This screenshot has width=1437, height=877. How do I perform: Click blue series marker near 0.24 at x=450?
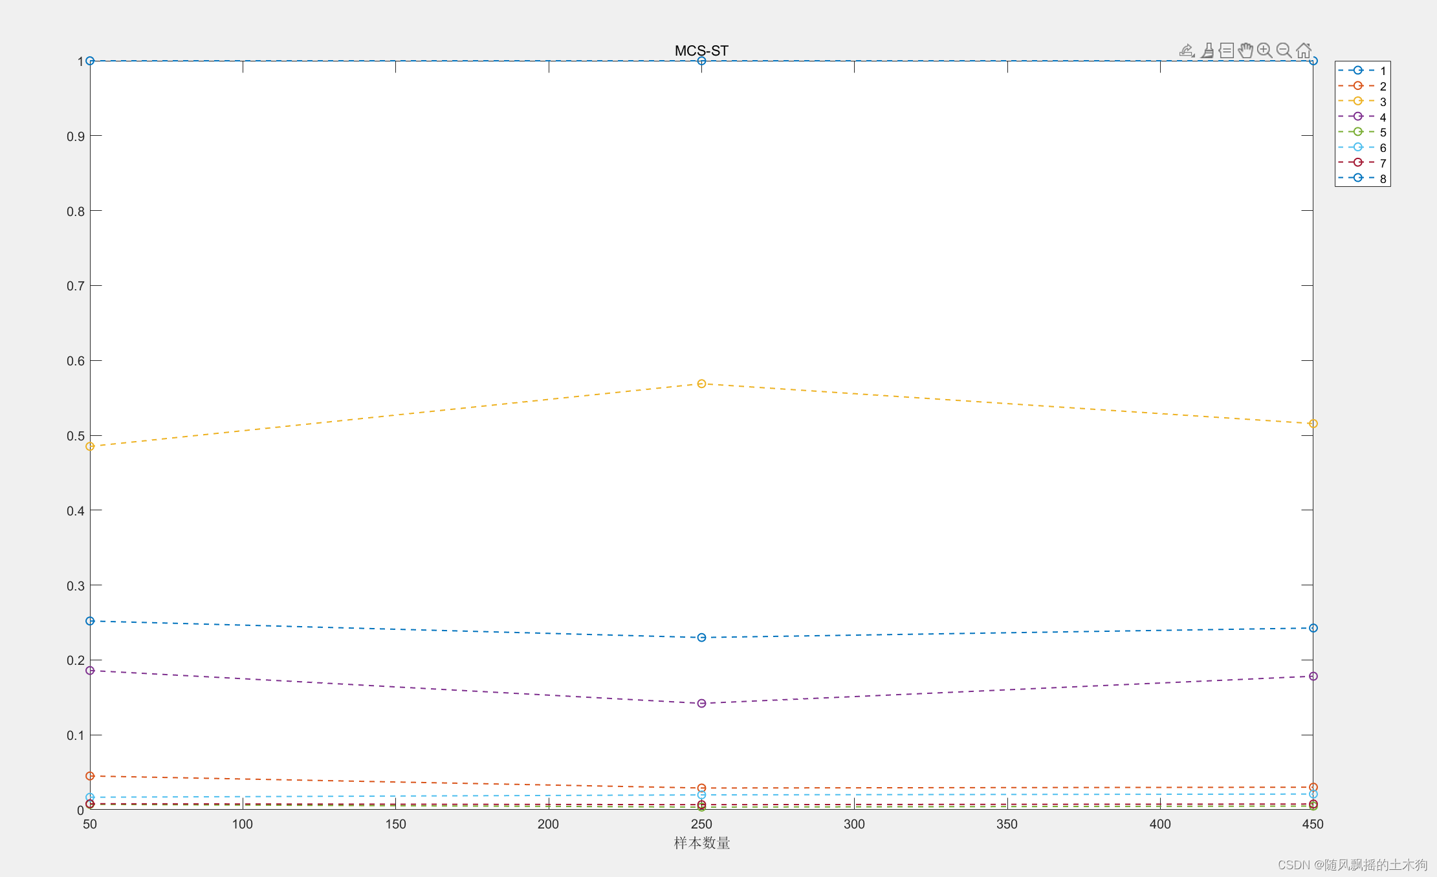(x=1313, y=628)
